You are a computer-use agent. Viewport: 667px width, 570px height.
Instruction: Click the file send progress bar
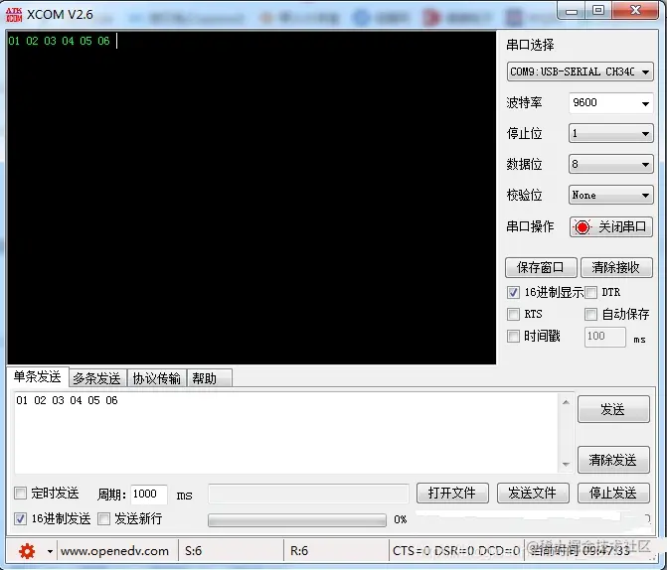tap(297, 520)
